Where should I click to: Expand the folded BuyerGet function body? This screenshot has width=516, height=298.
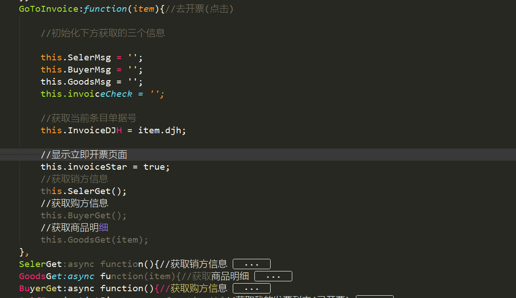click(251, 289)
